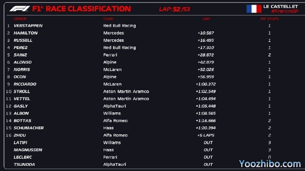
Task: Click HAMILTON in the driver list
Action: (25, 33)
